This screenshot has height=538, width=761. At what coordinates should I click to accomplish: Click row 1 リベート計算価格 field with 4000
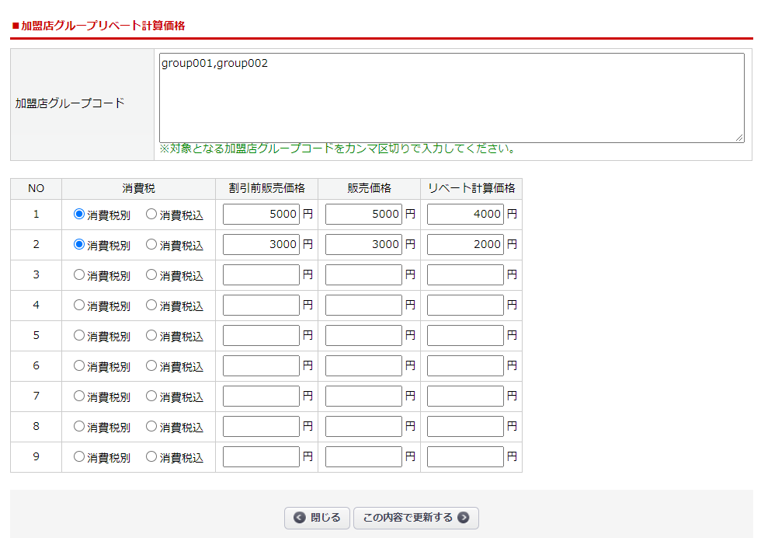click(465, 214)
